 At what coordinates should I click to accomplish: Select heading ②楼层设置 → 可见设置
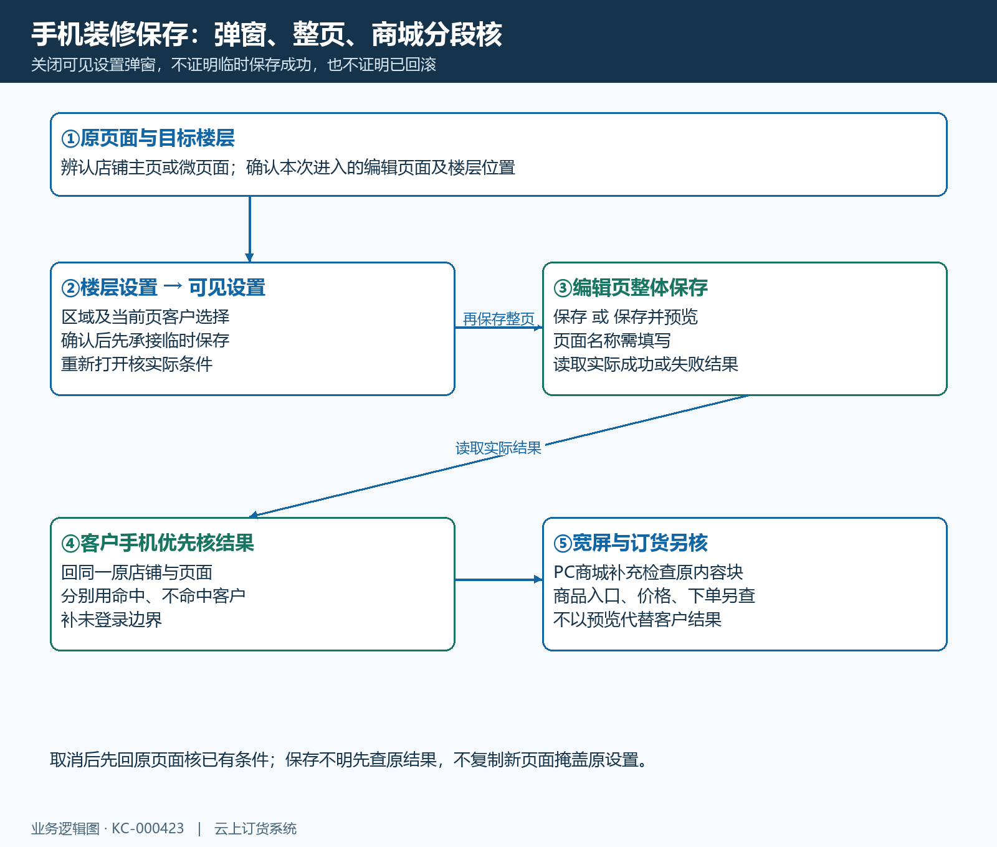pos(163,288)
